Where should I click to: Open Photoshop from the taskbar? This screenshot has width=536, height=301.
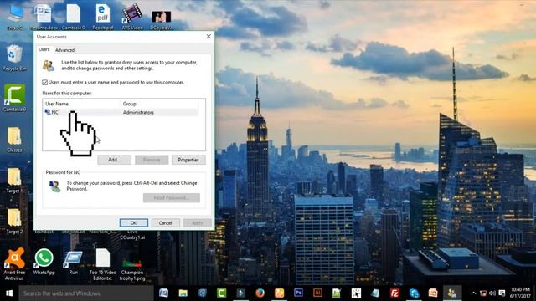[298, 293]
